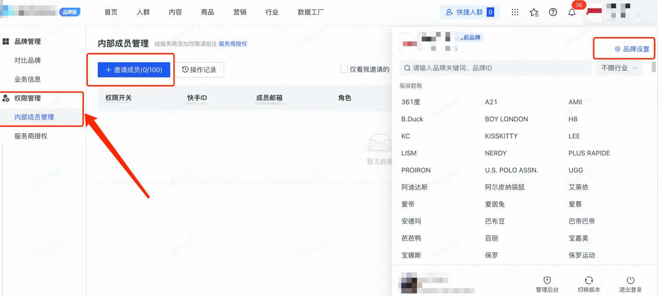Select brand 芭芭鸭
658x296 pixels.
pos(411,238)
